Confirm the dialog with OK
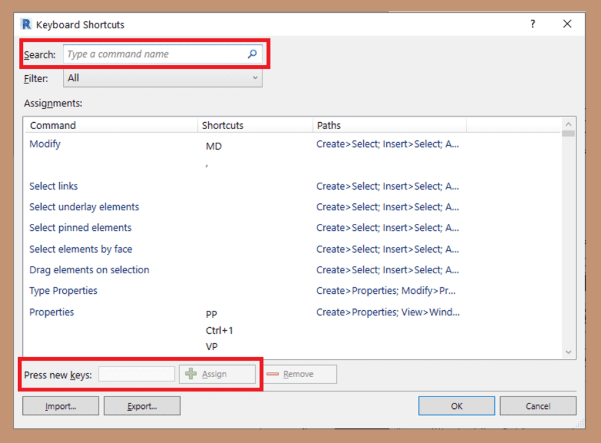Screen dimensions: 601x443 click(456, 406)
